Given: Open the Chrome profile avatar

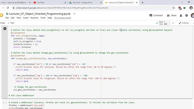Looking at the screenshot, I should tap(191, 8).
